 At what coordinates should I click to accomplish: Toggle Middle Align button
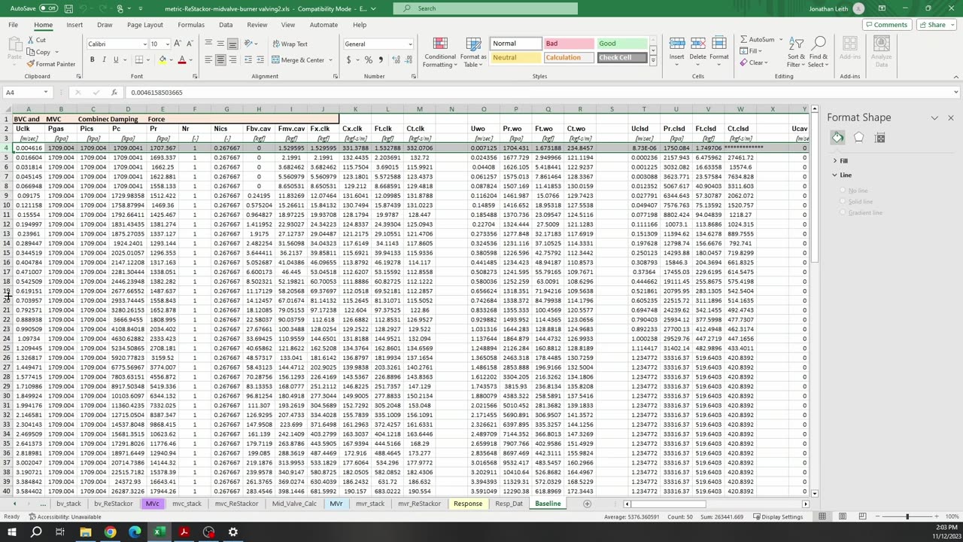coord(220,44)
